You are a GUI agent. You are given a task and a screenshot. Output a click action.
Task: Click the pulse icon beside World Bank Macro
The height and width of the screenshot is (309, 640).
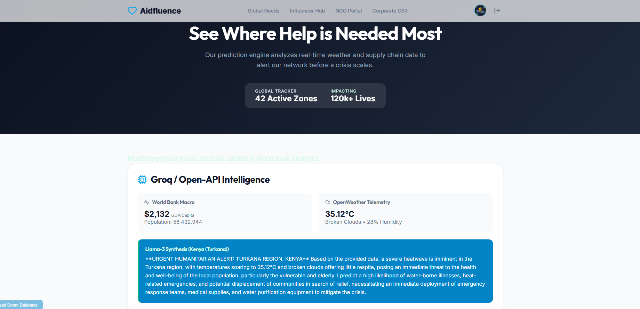(147, 202)
